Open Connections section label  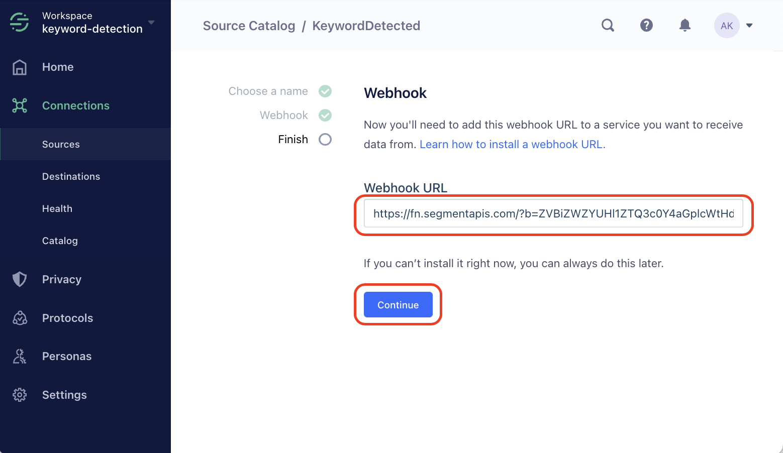pos(76,105)
